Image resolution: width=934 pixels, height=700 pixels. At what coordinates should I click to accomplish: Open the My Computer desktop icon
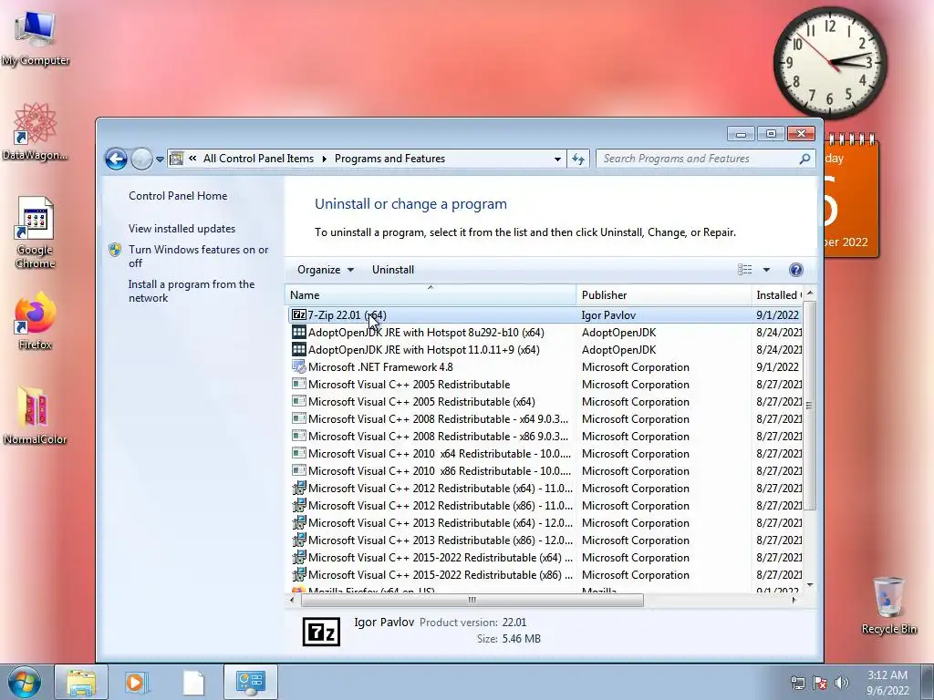[x=36, y=39]
